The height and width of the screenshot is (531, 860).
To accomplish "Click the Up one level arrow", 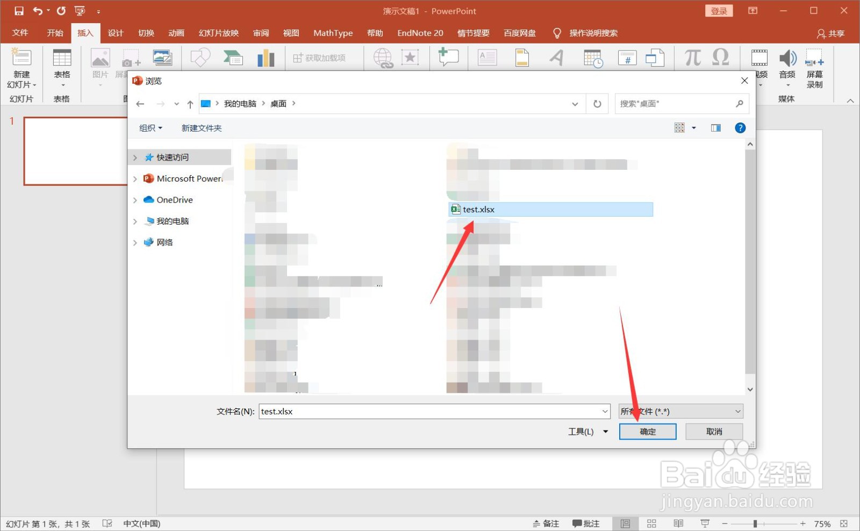I will coord(190,104).
